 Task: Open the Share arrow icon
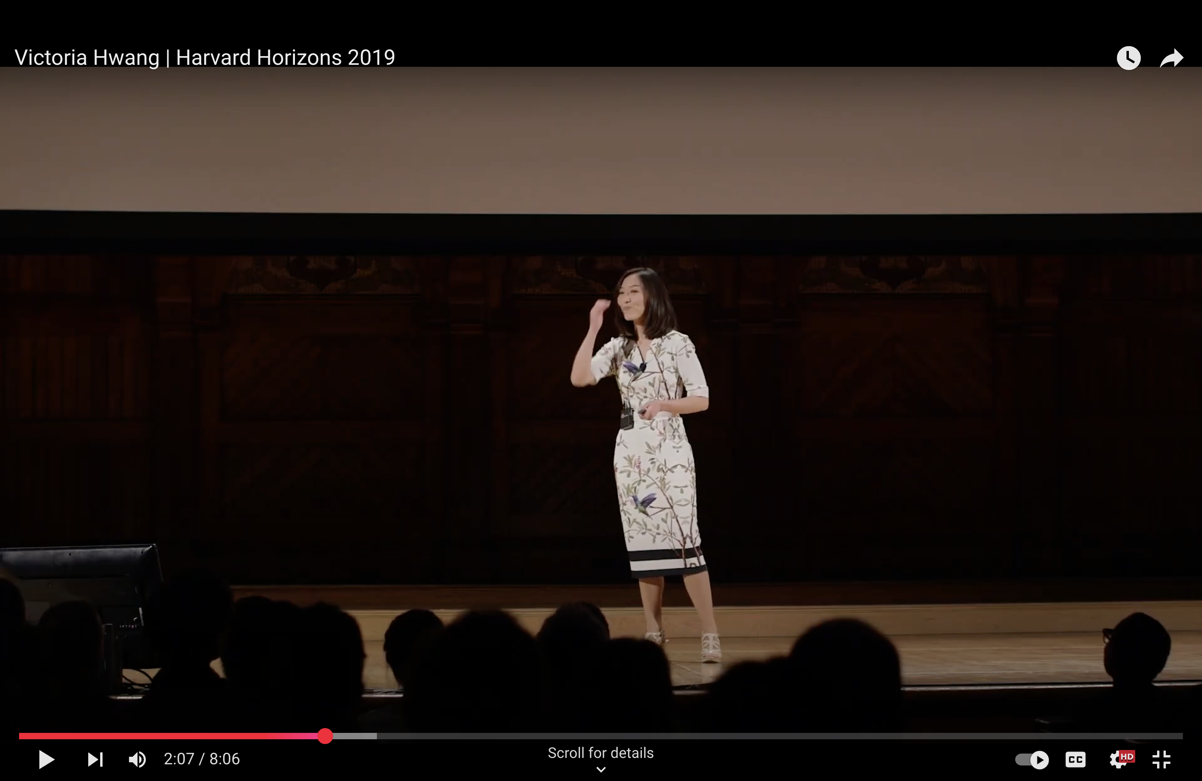coord(1171,58)
